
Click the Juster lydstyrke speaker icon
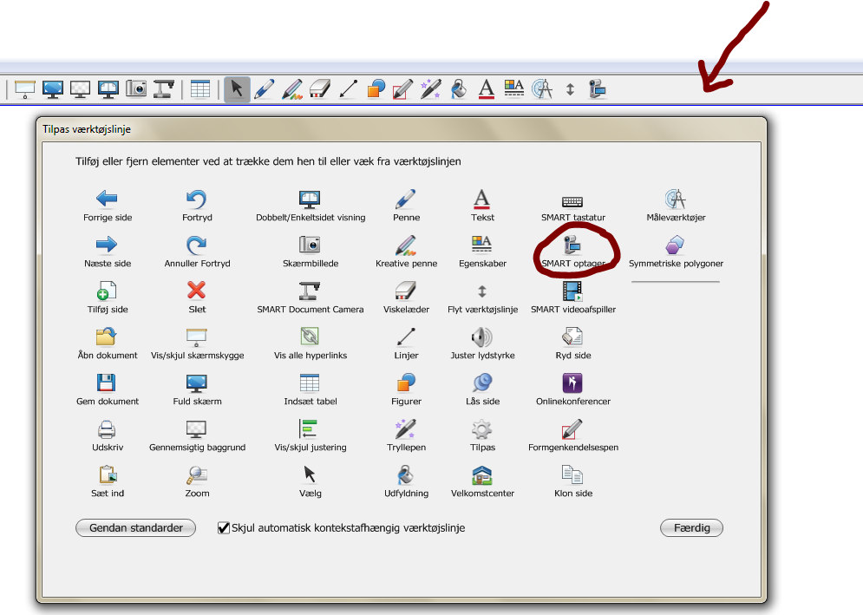click(x=481, y=337)
